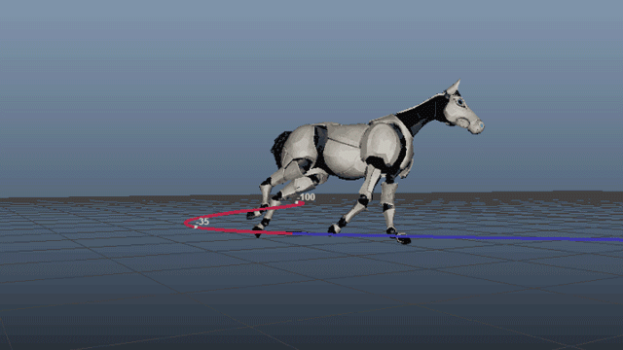
Task: Click the blue motion path line
Action: (457, 237)
